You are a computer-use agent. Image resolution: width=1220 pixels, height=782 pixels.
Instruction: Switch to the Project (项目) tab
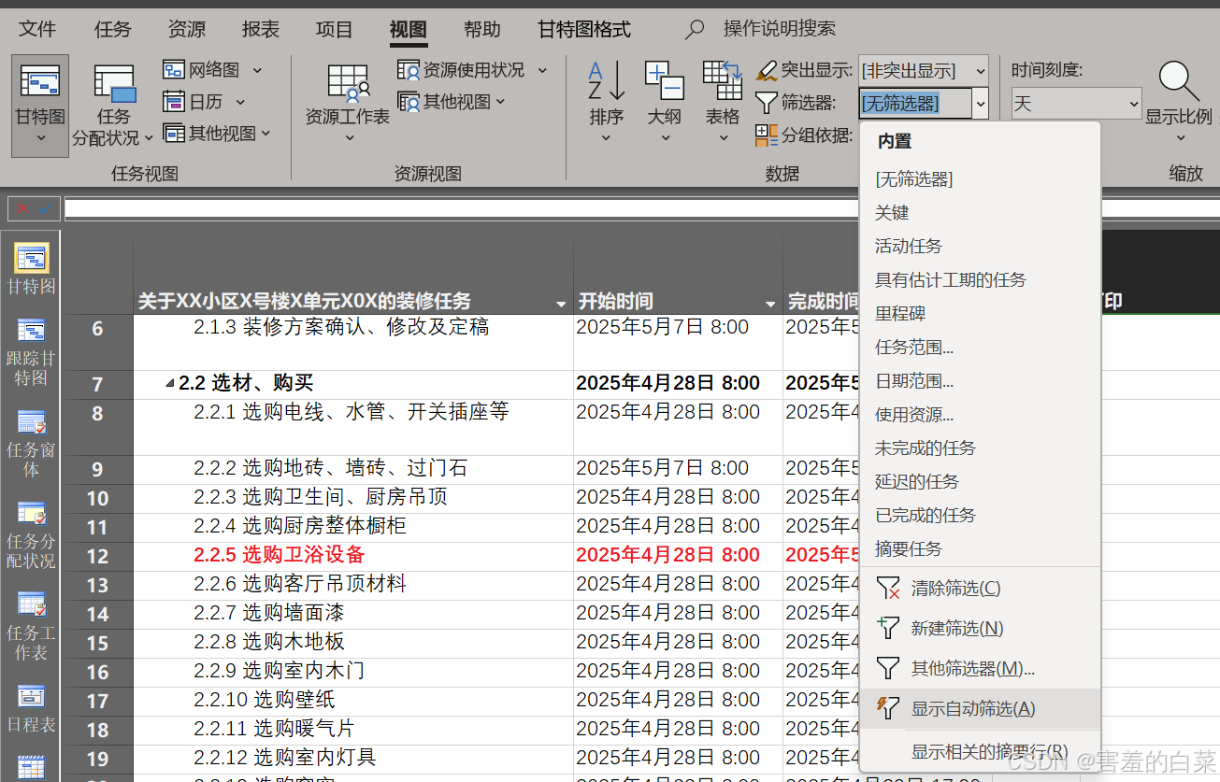[x=334, y=29]
